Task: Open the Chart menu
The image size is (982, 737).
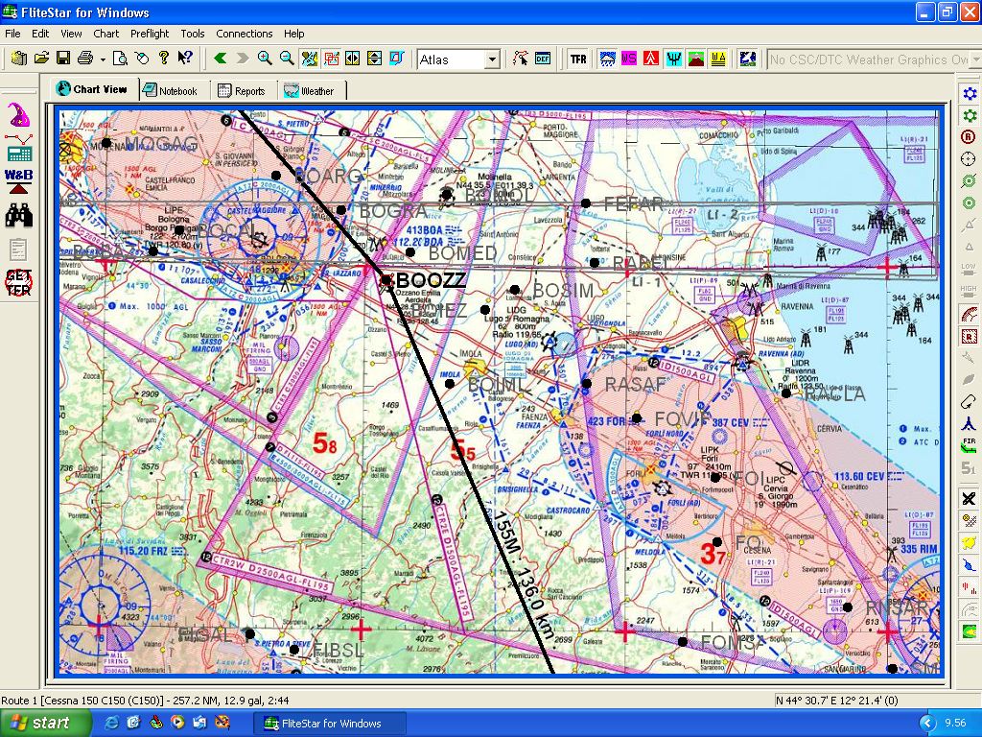Action: (105, 34)
